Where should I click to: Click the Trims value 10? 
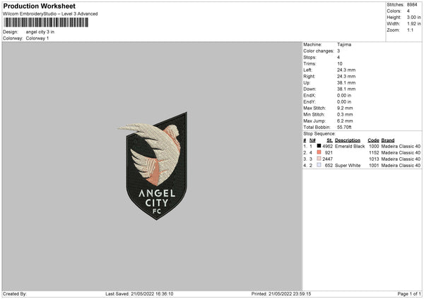click(x=340, y=63)
